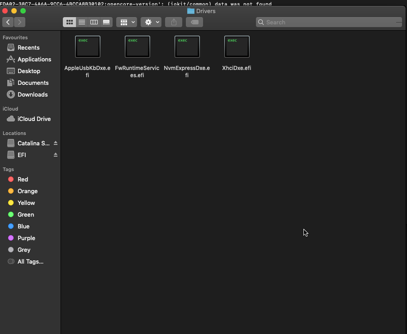Select XhciDxe.efi file icon

pyautogui.click(x=237, y=46)
